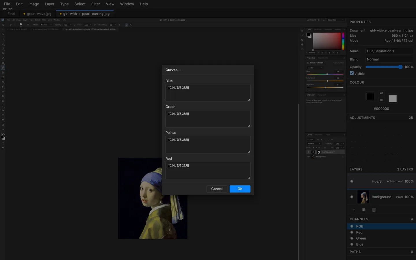
Task: Select the RGB channel row
Action: click(x=381, y=226)
